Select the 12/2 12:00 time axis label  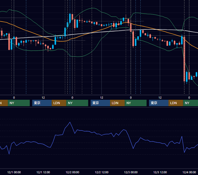[102, 172]
